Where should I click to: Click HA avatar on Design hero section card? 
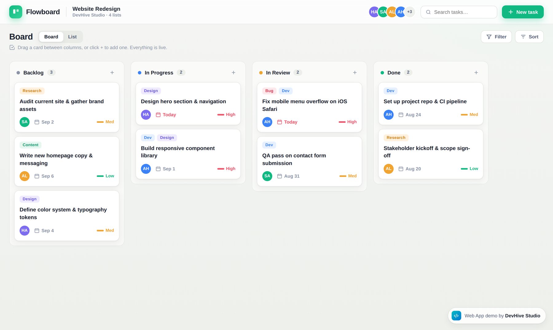(146, 115)
